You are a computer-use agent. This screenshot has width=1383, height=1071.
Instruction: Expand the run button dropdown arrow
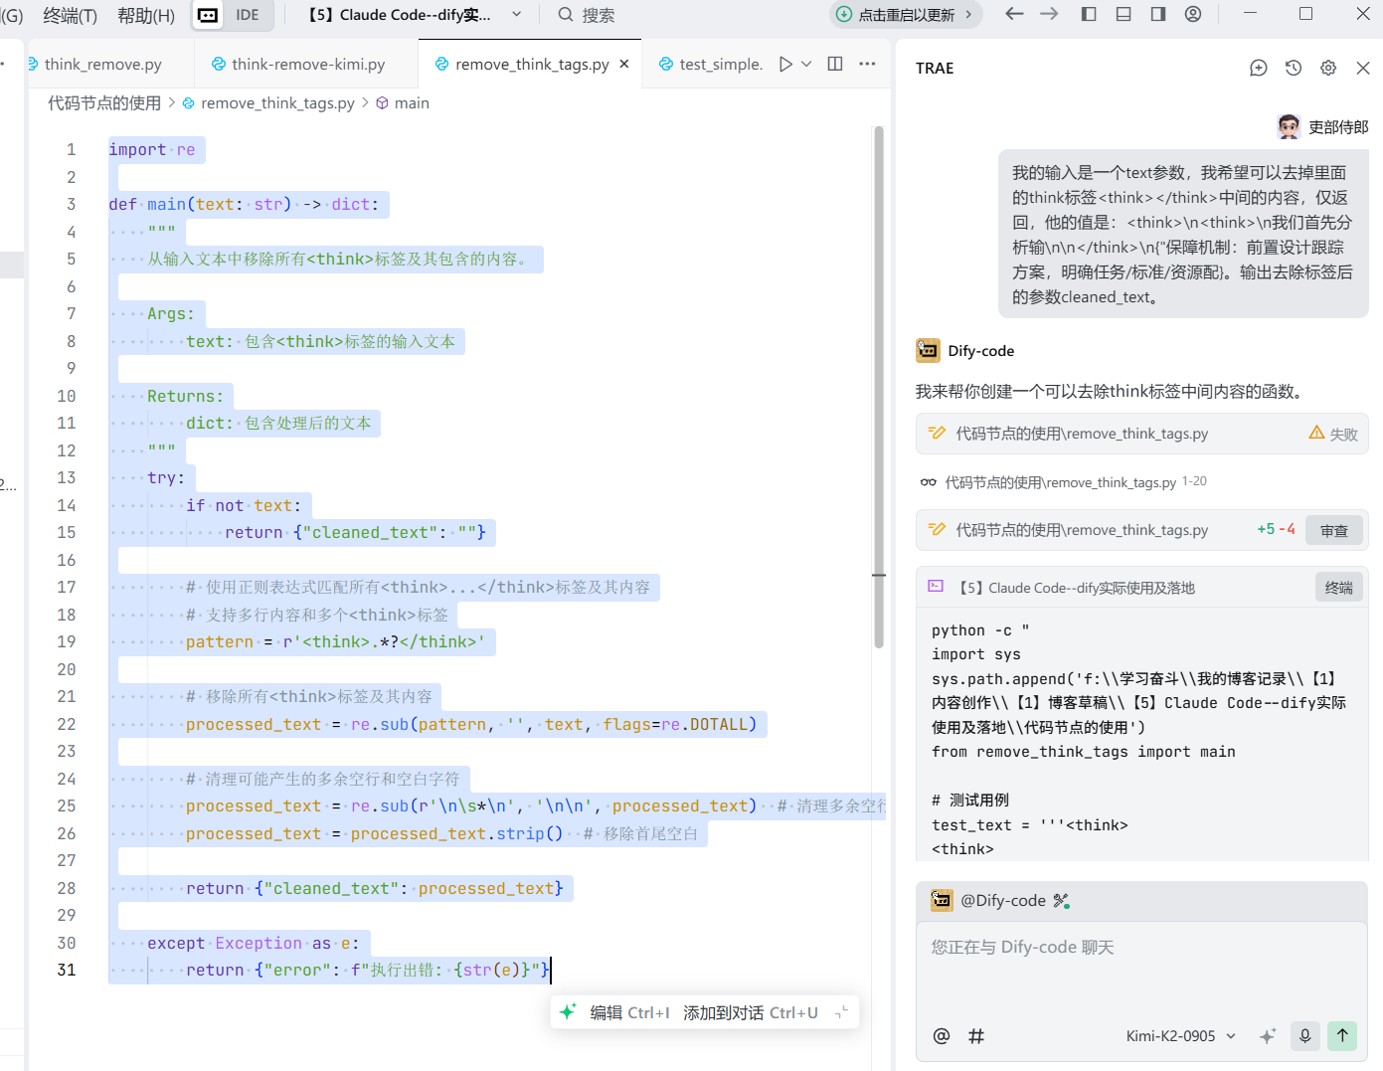tap(806, 64)
